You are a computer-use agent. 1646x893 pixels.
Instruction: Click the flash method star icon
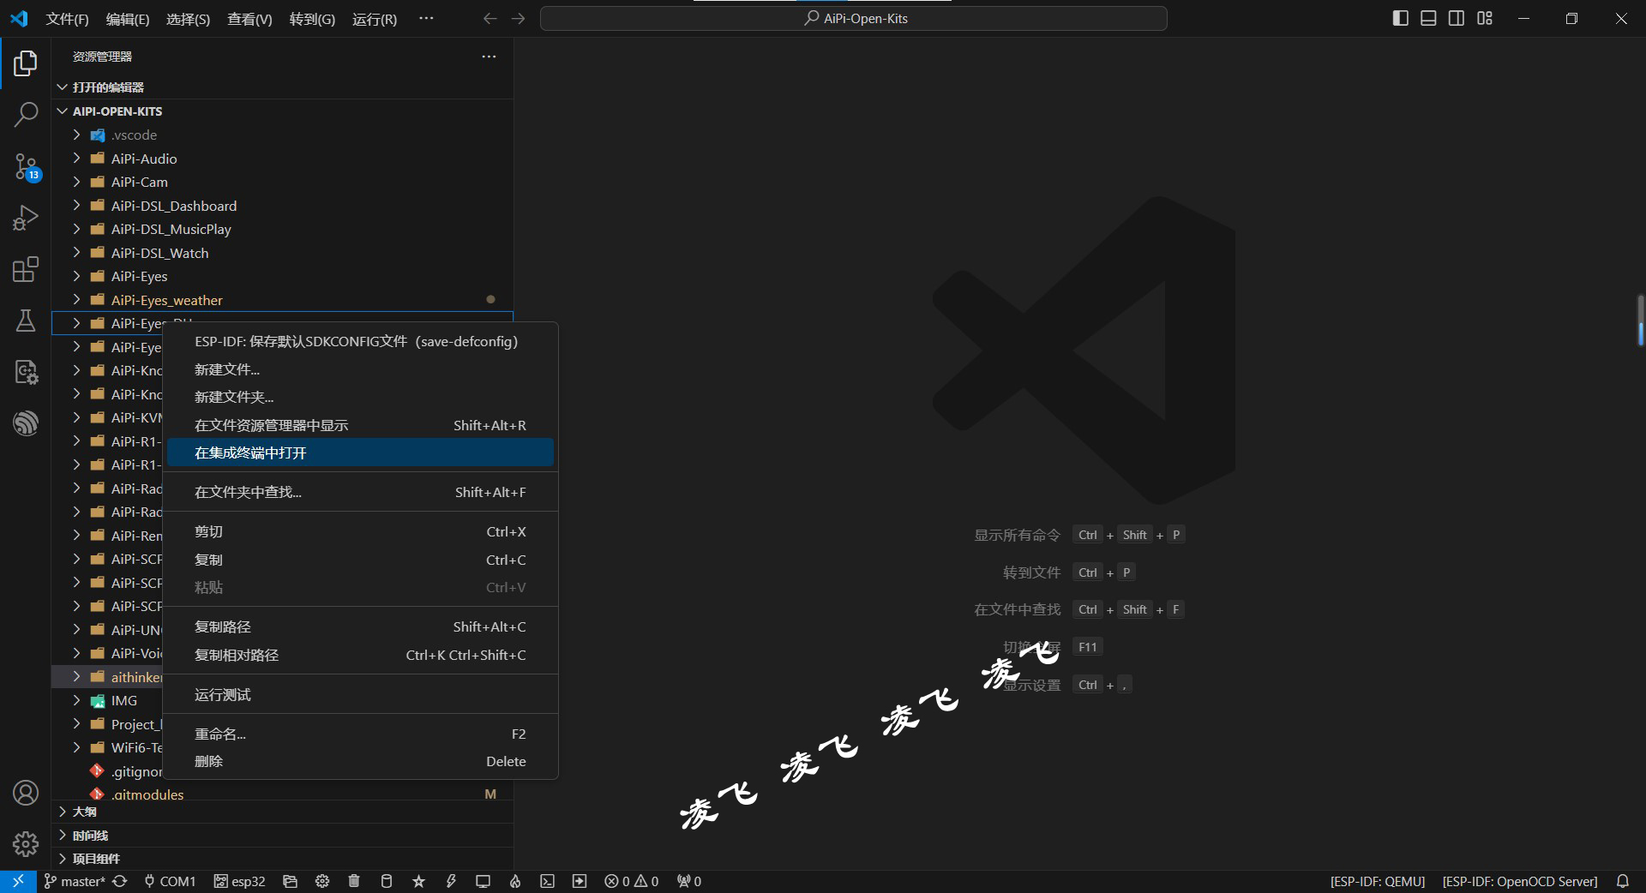[418, 881]
